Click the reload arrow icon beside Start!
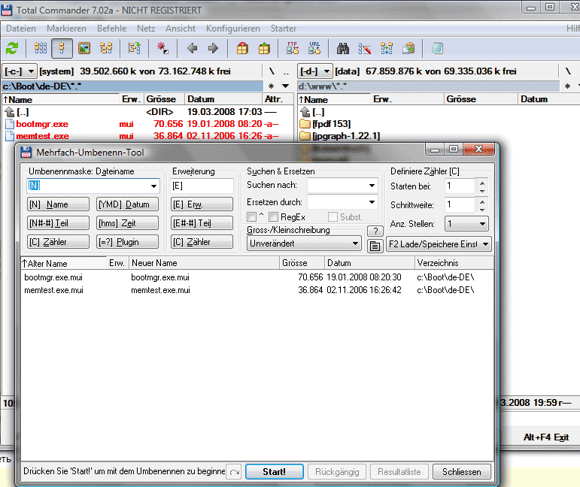Screen dimensions: 580x487 point(234,472)
